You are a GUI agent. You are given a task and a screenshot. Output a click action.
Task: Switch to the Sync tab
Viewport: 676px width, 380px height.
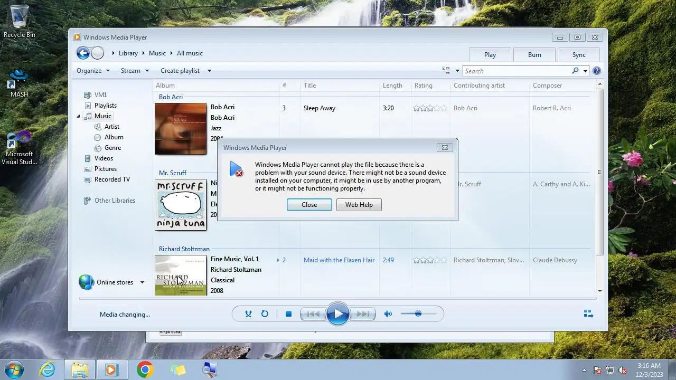pyautogui.click(x=579, y=55)
